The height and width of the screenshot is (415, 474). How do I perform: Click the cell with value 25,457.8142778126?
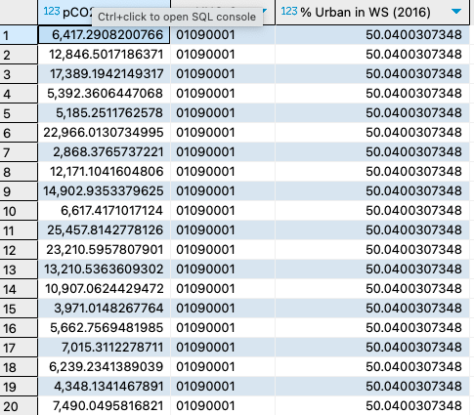104,230
